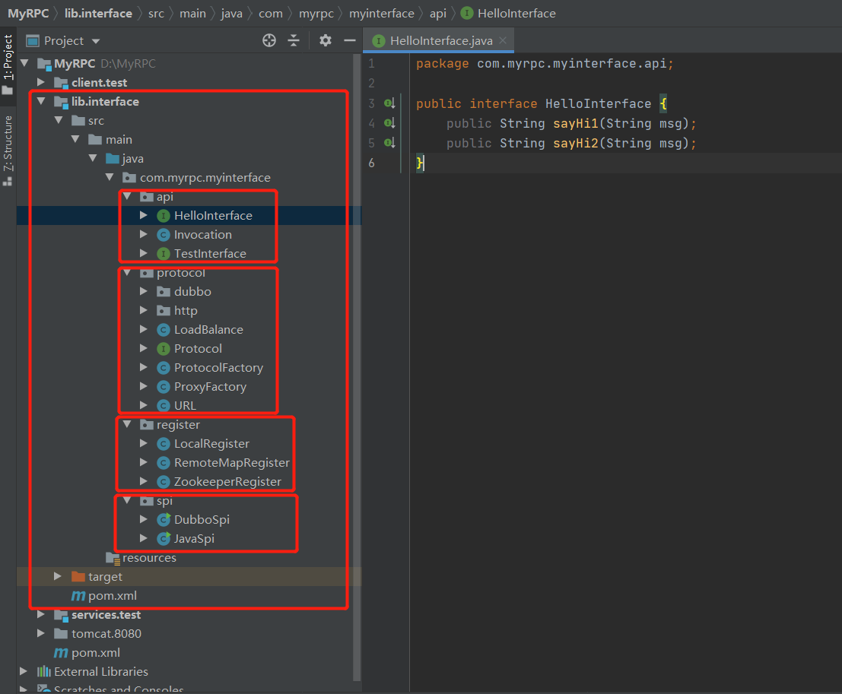Select ZookeeperRegister class in the tree

coord(227,482)
